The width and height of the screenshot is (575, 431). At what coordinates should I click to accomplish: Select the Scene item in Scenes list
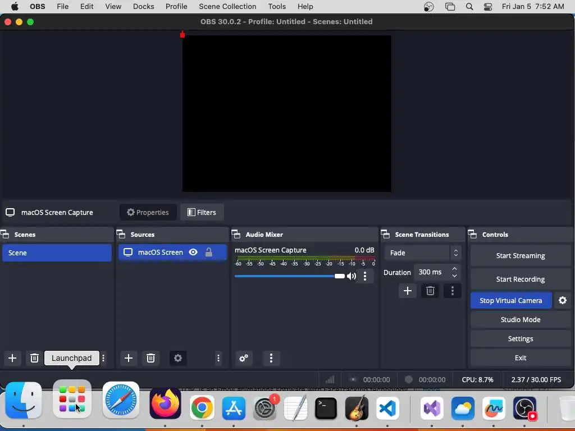[x=57, y=253]
